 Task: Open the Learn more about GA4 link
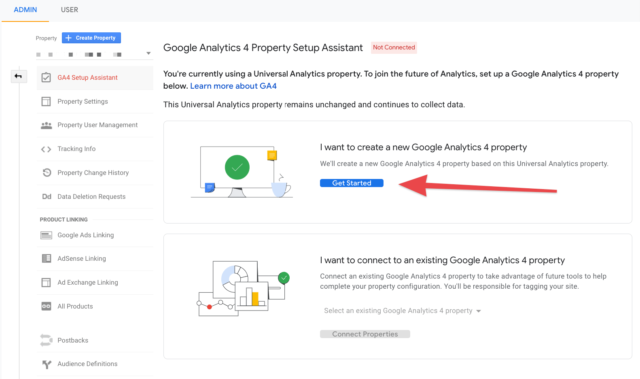233,86
